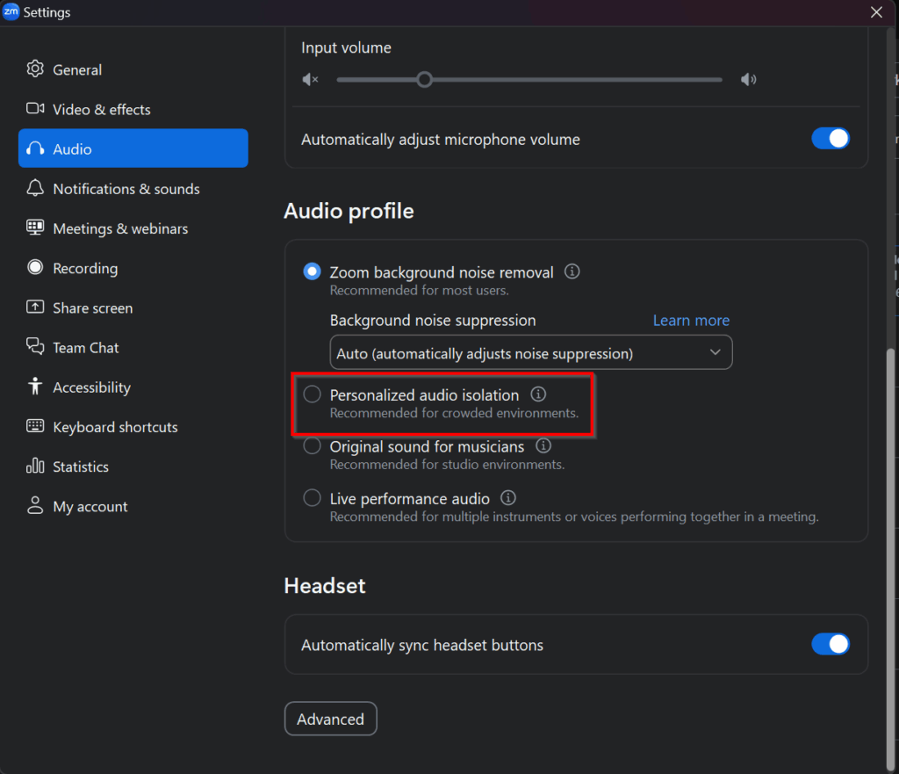This screenshot has width=899, height=774.
Task: Click info icon next to Personalized audio isolation
Action: pyautogui.click(x=539, y=395)
